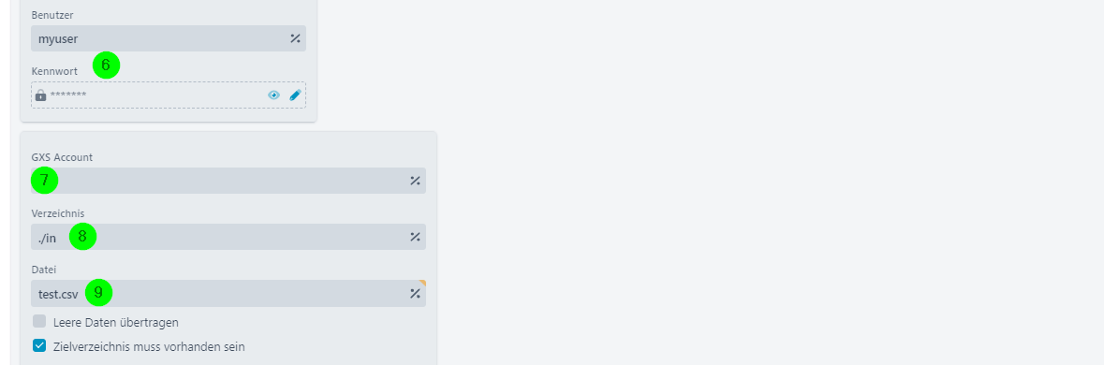Open variable picker icon in Verzeichnis field
Screen dimensions: 1104x365
coord(415,237)
